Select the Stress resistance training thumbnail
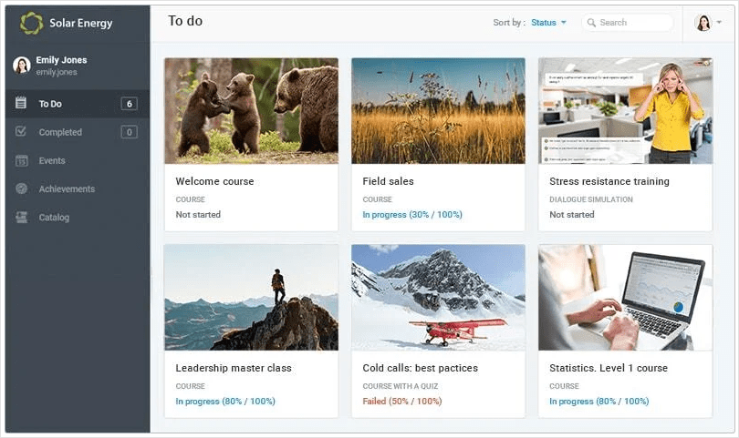The height and width of the screenshot is (438, 739). (625, 111)
